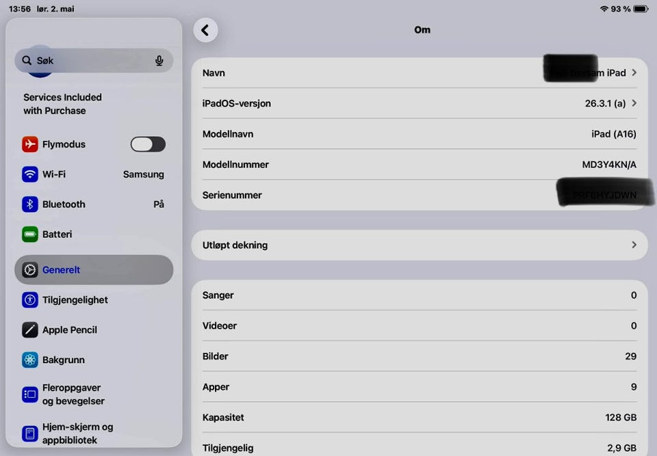Open Wi-Fi settings in sidebar

tap(94, 174)
